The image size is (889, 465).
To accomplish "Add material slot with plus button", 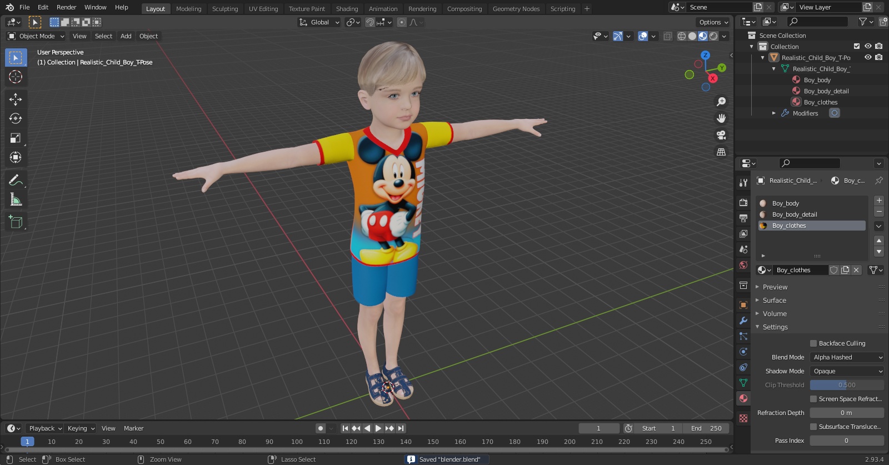I will (x=879, y=201).
